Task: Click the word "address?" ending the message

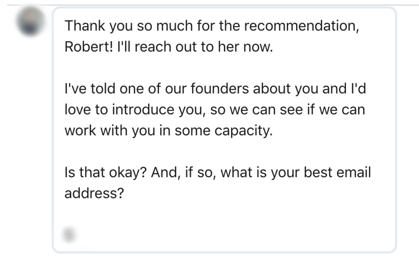Action: [94, 193]
